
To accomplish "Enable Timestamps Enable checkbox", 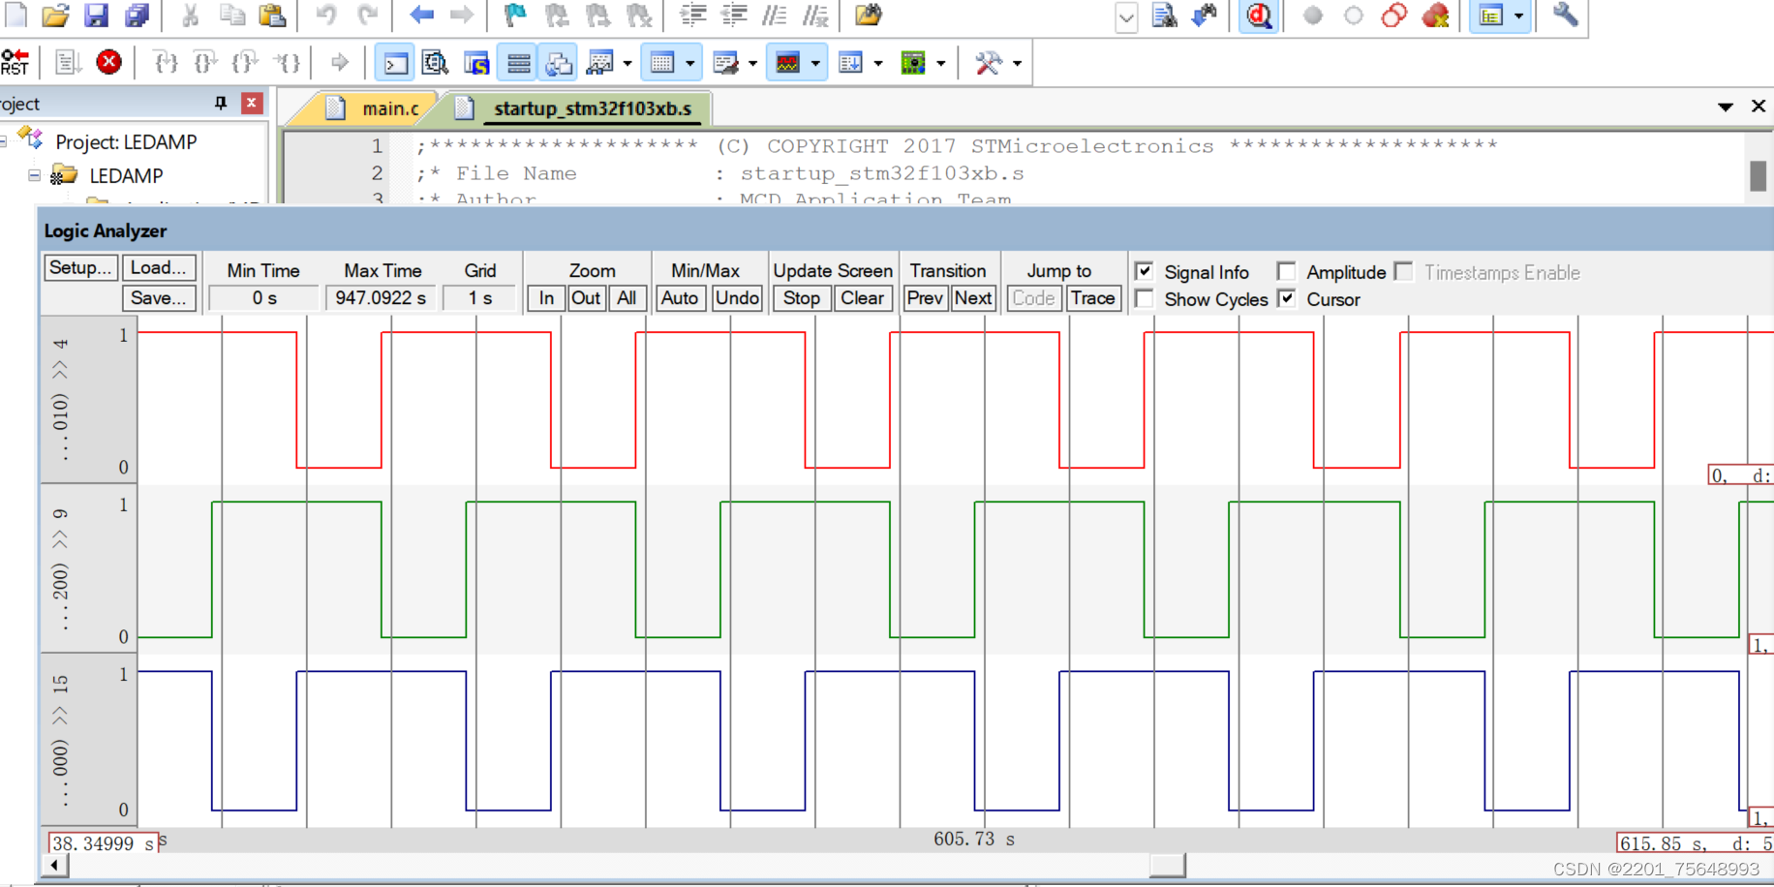I will pos(1403,272).
